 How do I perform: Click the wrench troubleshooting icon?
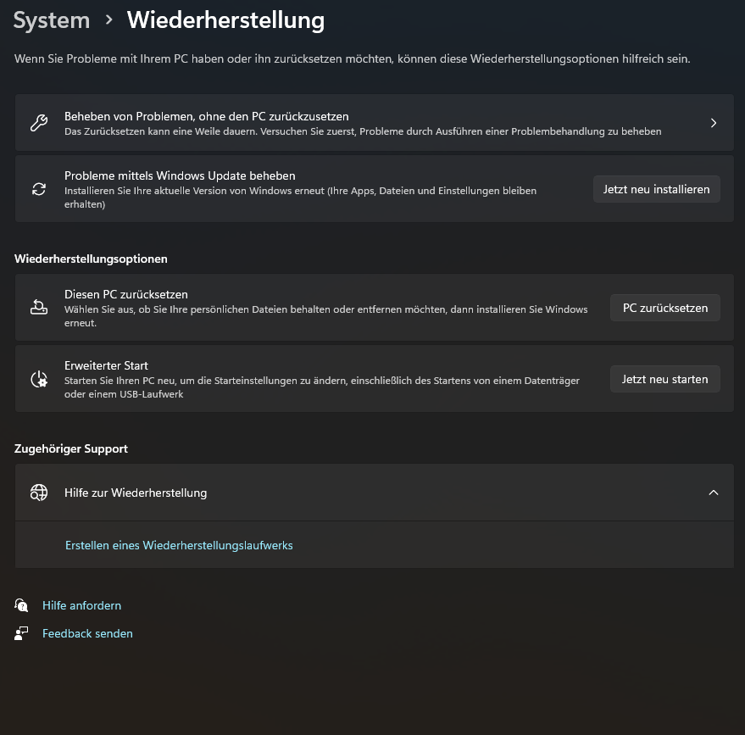coord(39,123)
